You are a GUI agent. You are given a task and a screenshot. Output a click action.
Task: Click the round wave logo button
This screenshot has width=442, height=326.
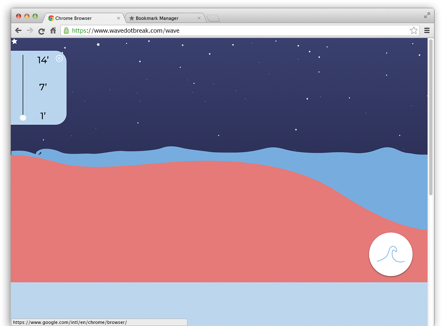pos(391,254)
